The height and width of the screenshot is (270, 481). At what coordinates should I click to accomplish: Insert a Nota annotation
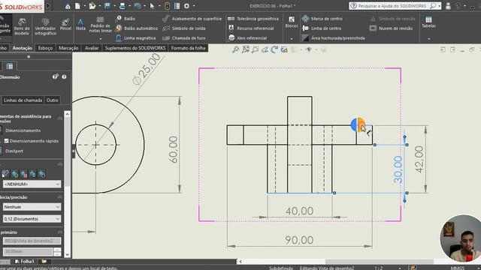(80, 25)
